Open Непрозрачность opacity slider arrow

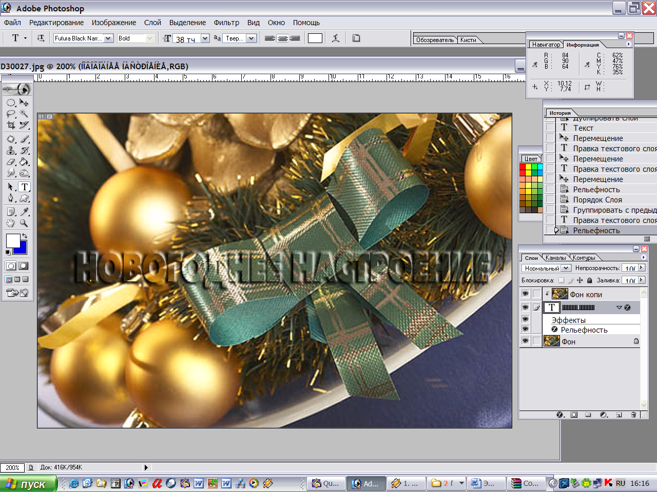click(x=642, y=268)
